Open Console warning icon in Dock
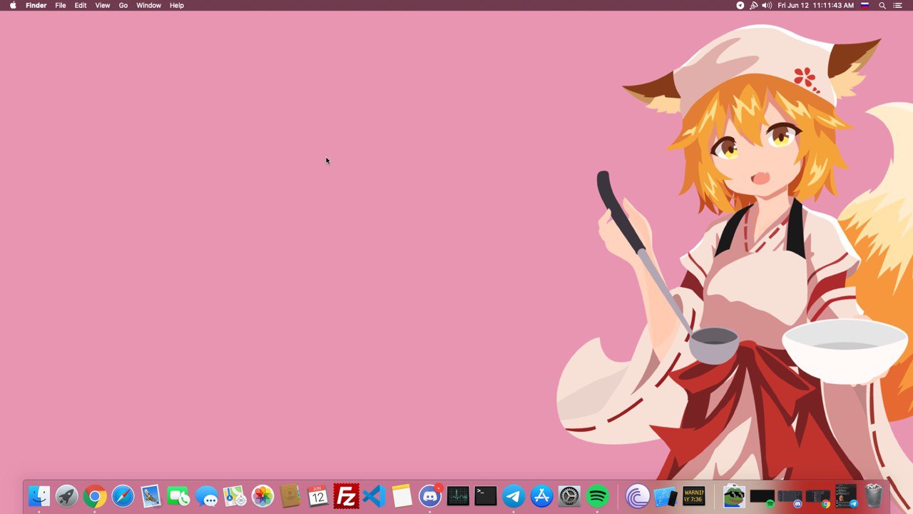 [693, 495]
